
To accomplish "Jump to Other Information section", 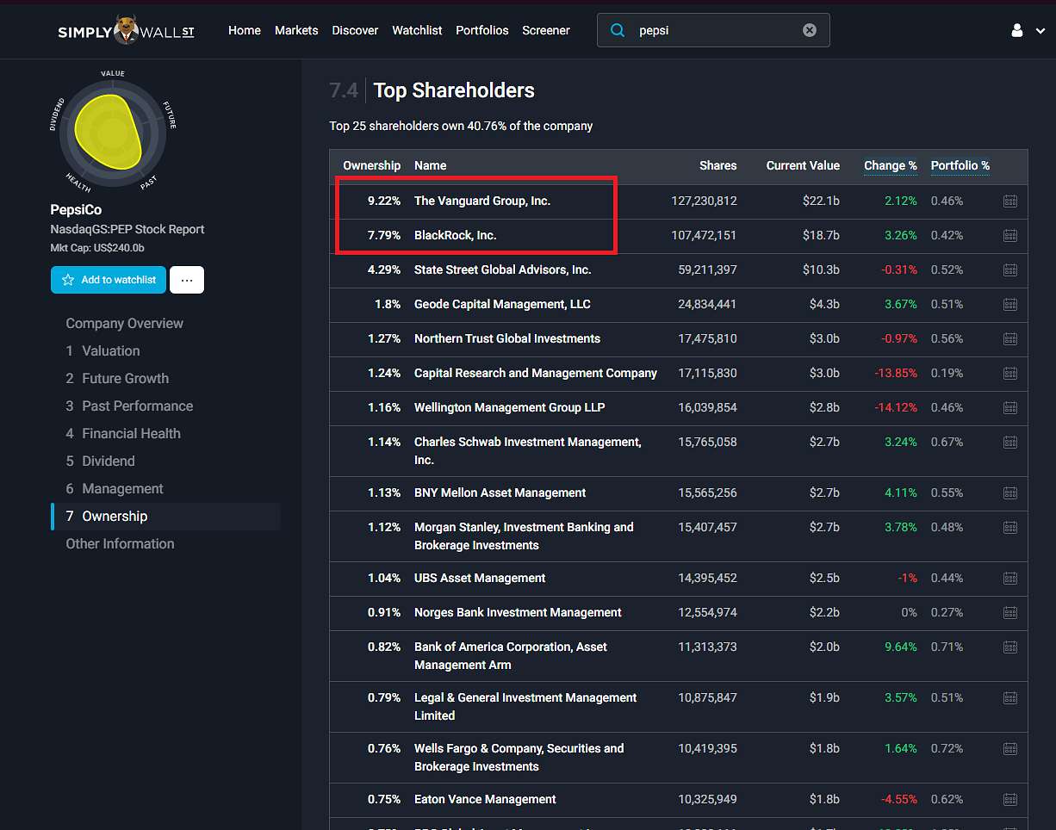I will coord(120,544).
